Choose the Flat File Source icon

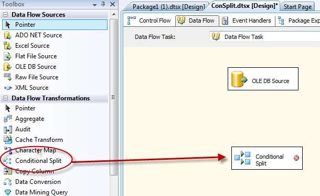7,56
